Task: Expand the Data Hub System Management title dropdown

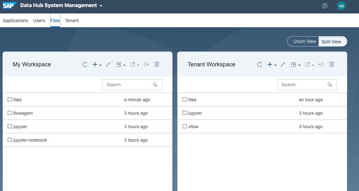Action: coord(101,6)
